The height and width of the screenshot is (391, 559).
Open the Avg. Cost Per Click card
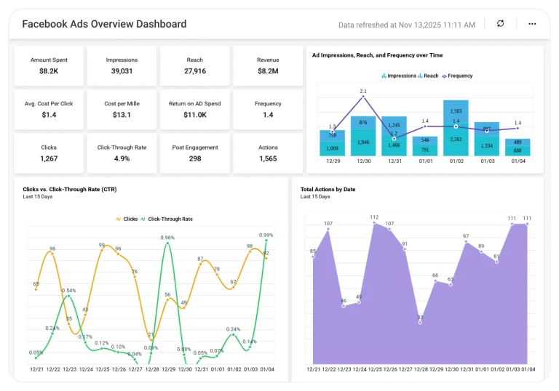[49, 109]
